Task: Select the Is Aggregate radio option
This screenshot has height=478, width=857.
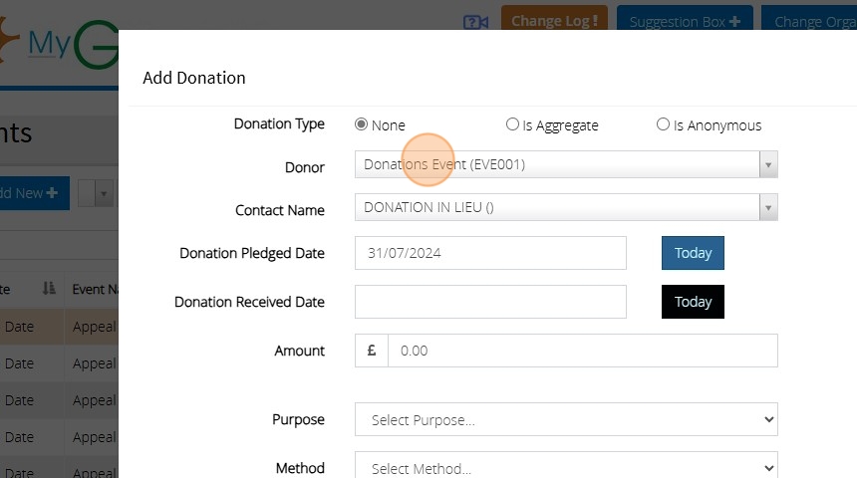Action: 512,124
